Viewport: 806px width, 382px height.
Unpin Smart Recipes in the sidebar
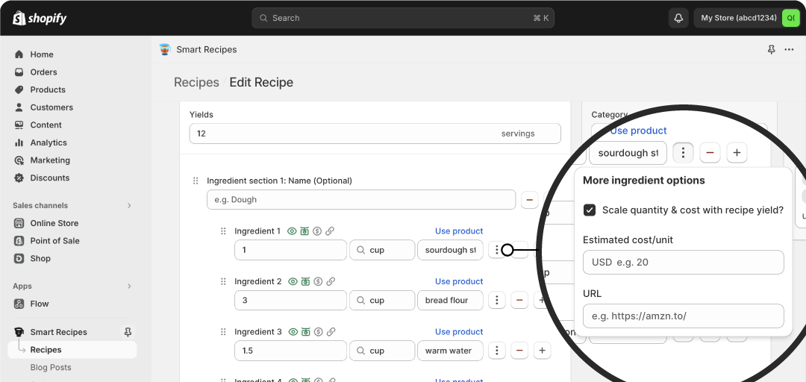tap(128, 332)
